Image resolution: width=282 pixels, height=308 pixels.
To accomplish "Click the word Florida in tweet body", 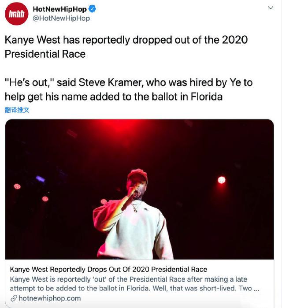I will 207,96.
